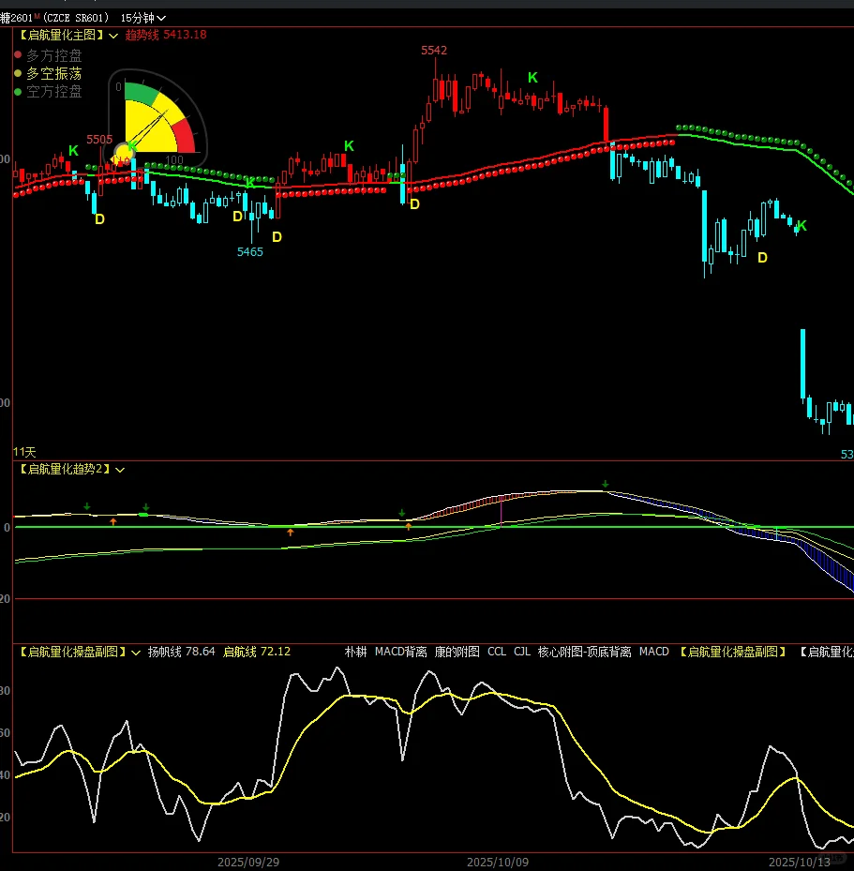Click the D marker beside 2025/10/13 rebound
Image resolution: width=854 pixels, height=871 pixels.
(x=762, y=258)
